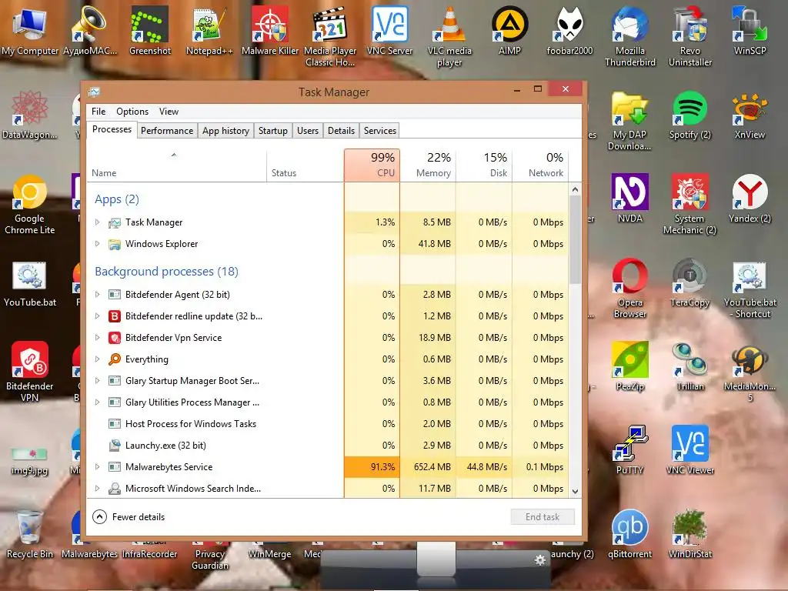Open the File menu
This screenshot has height=591, width=788.
(98, 112)
